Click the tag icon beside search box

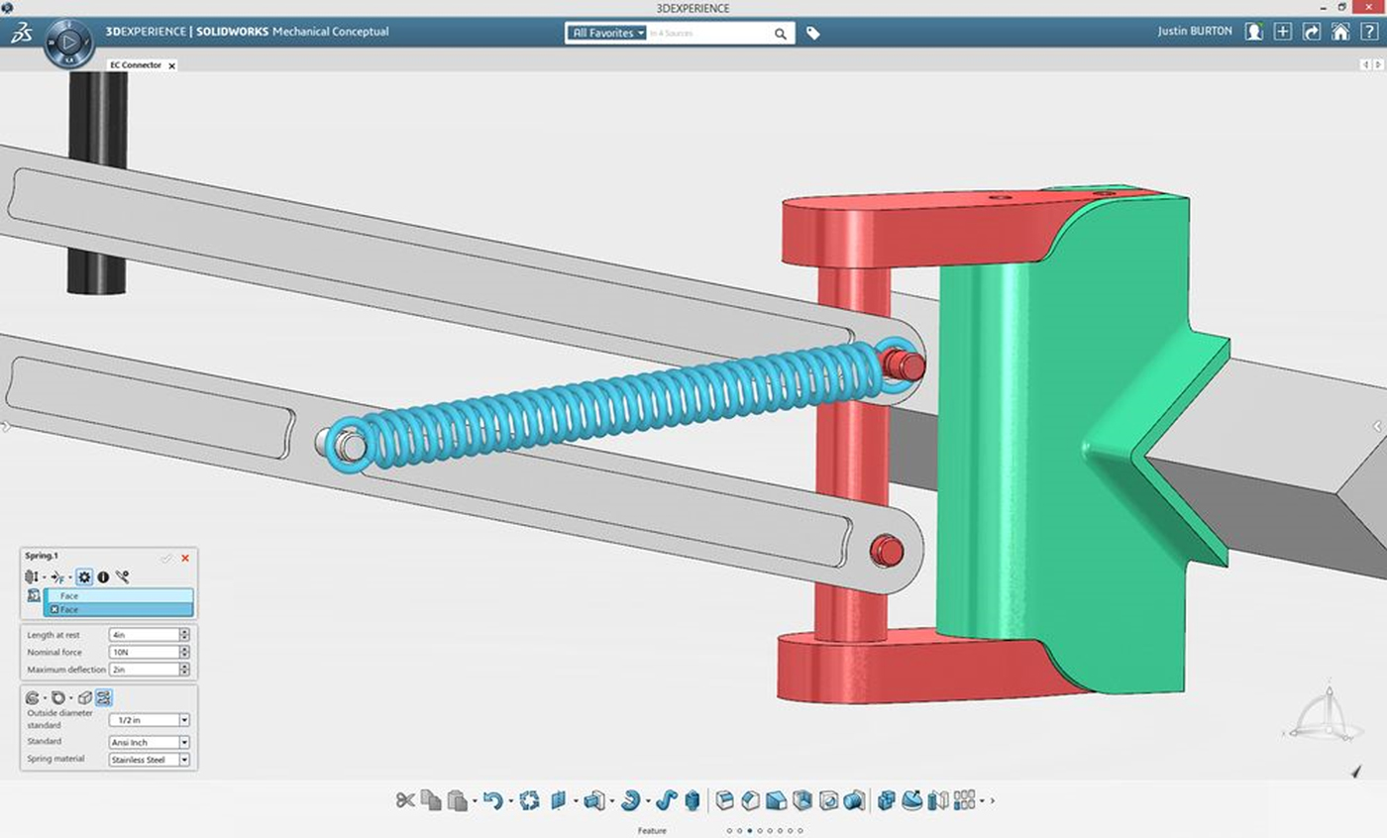point(813,33)
